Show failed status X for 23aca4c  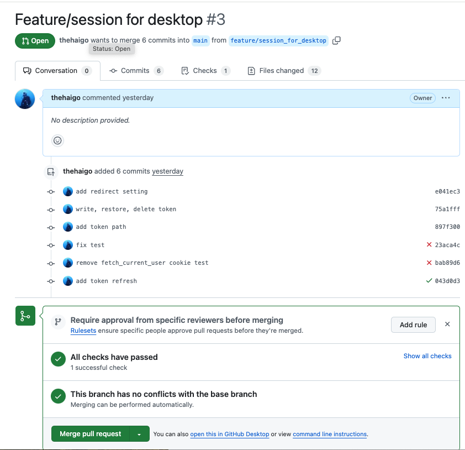(429, 244)
